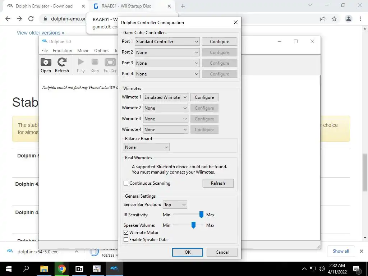Click the Play icon in Dolphin toolbar

click(81, 65)
